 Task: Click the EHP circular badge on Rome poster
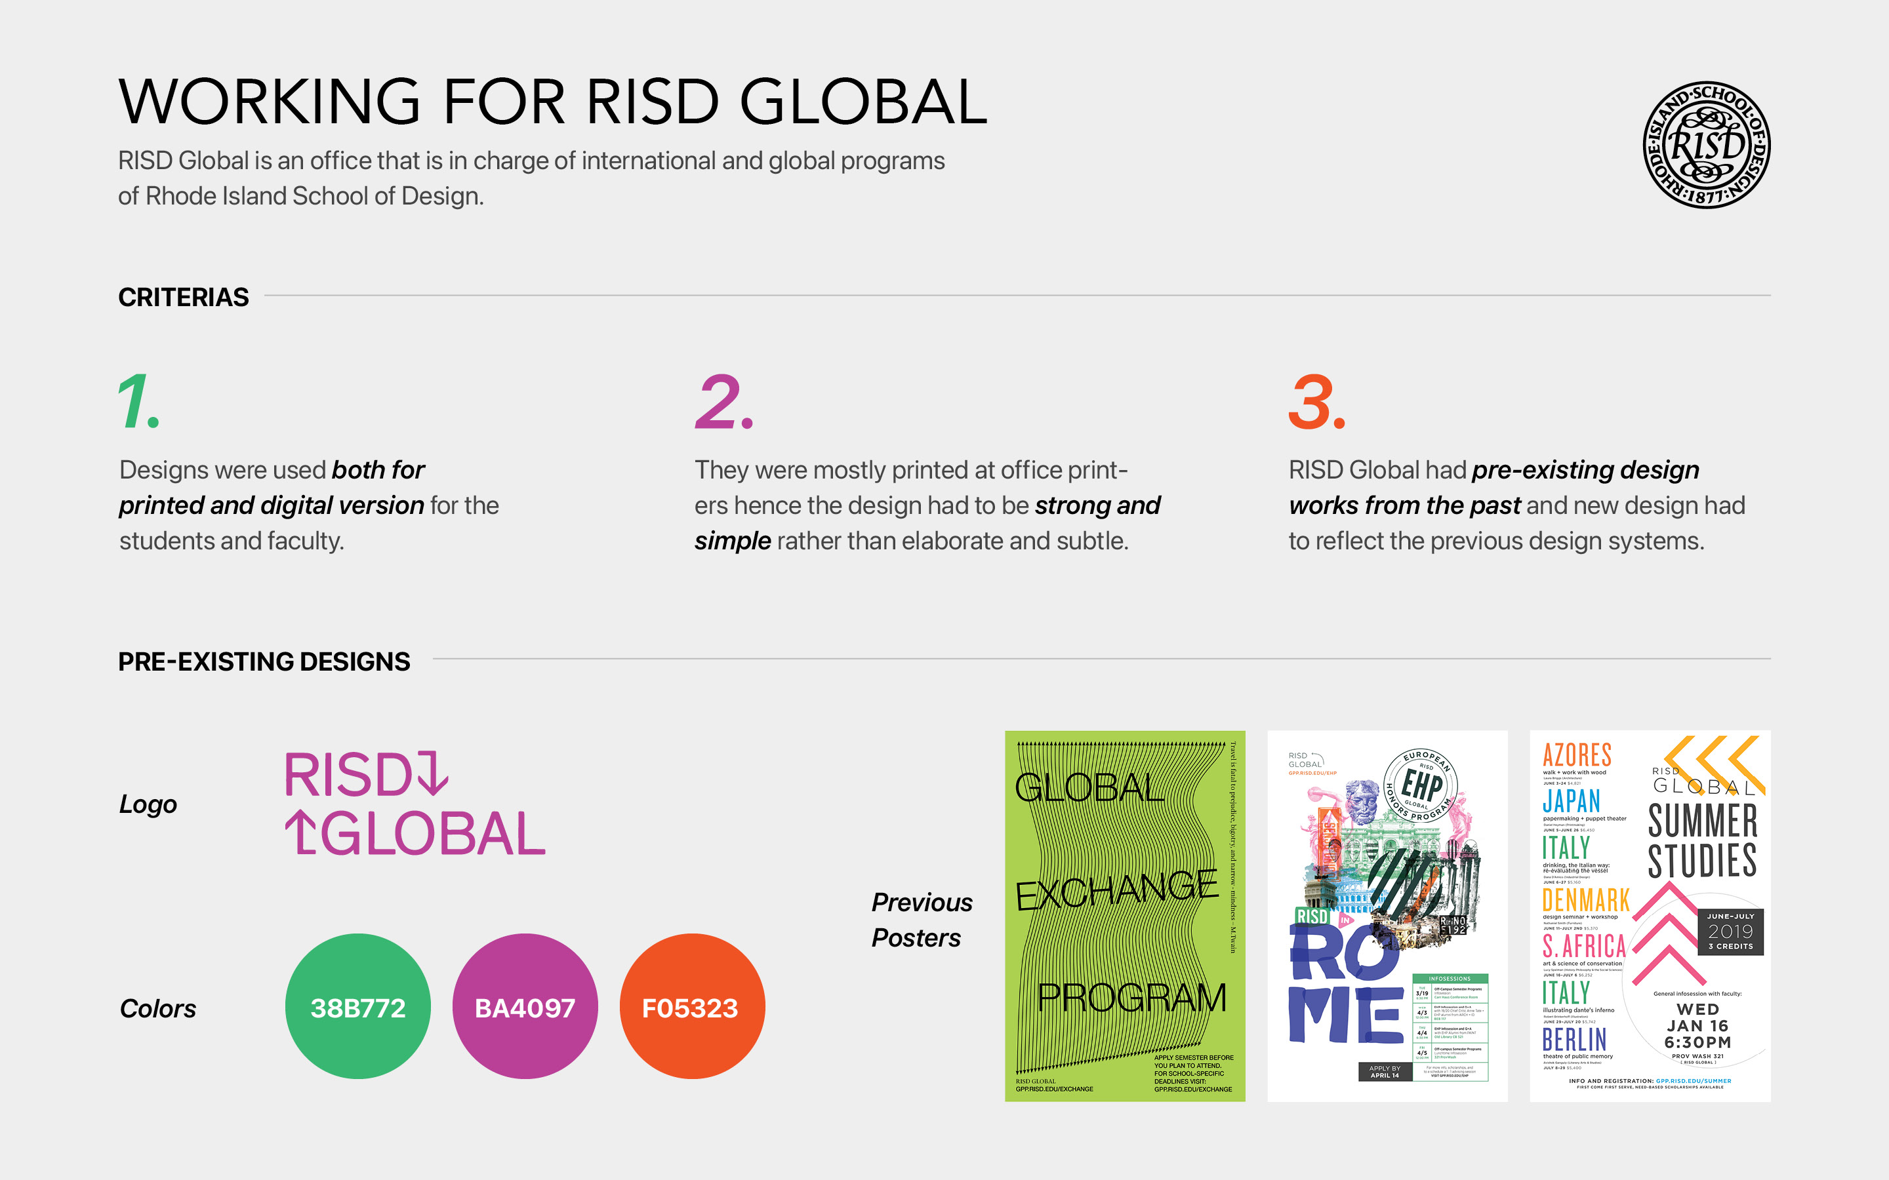(x=1421, y=786)
